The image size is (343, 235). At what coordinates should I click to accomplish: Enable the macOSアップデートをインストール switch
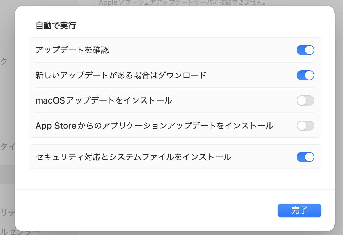click(305, 101)
